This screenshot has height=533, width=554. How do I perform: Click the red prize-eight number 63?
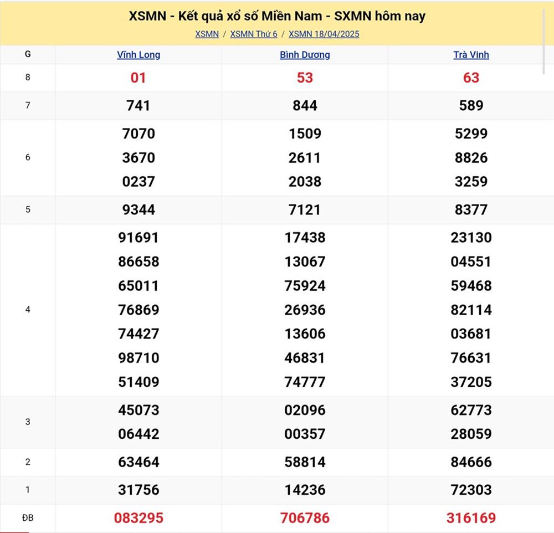coord(471,78)
